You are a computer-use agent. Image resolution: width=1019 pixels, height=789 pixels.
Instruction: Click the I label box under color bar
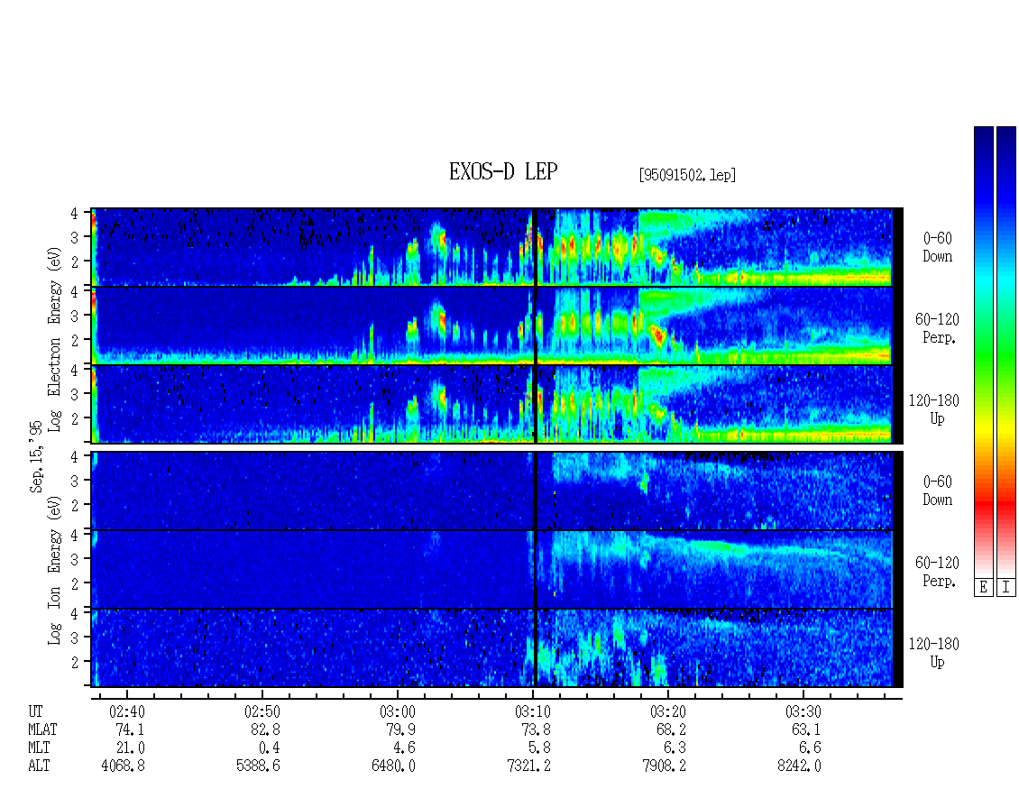1006,588
